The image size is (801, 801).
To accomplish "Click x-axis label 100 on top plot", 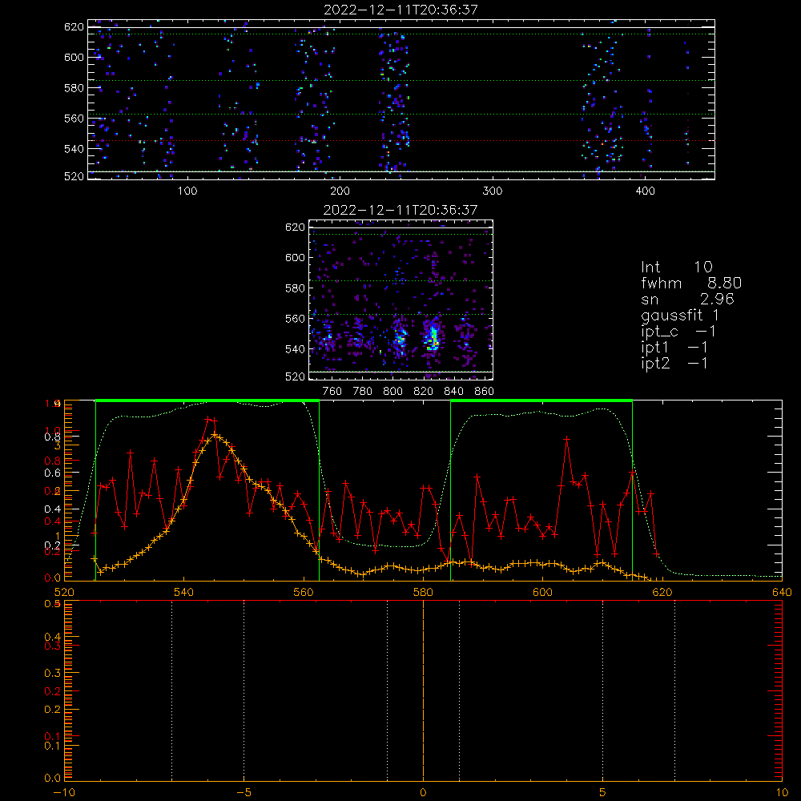I will [x=187, y=191].
